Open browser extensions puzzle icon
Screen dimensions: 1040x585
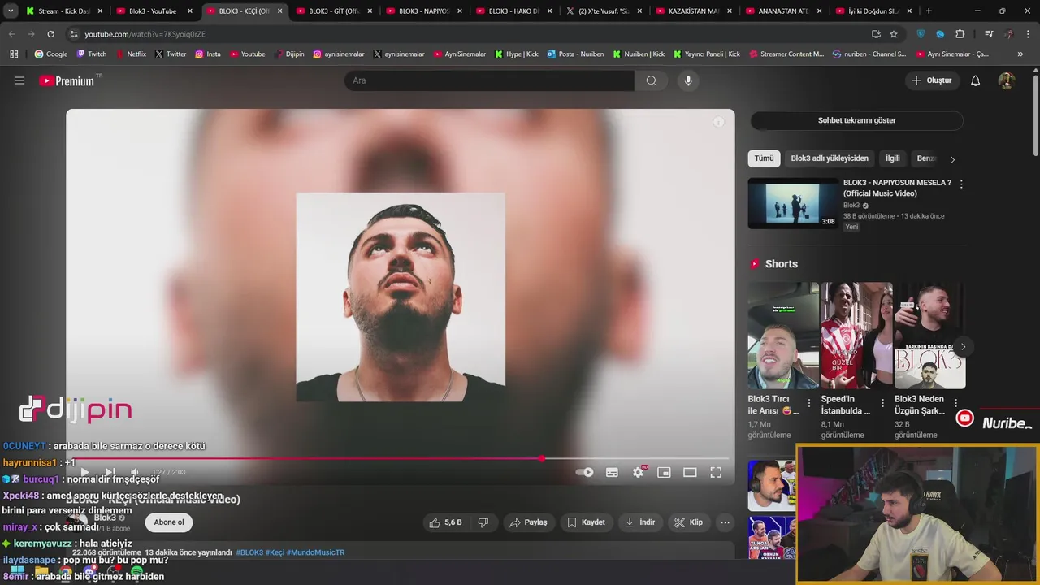[960, 34]
